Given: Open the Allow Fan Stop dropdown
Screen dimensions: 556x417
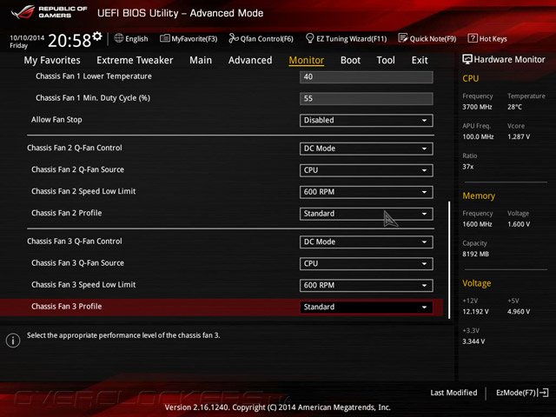Looking at the screenshot, I should tap(367, 120).
